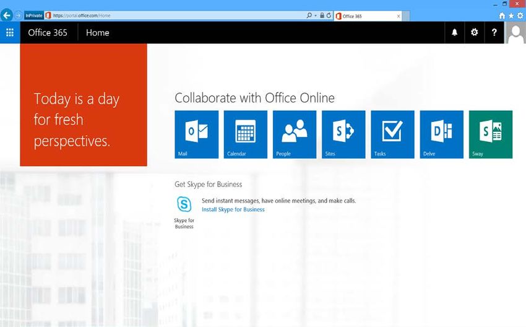Click the Skype for Business icon

click(x=184, y=204)
